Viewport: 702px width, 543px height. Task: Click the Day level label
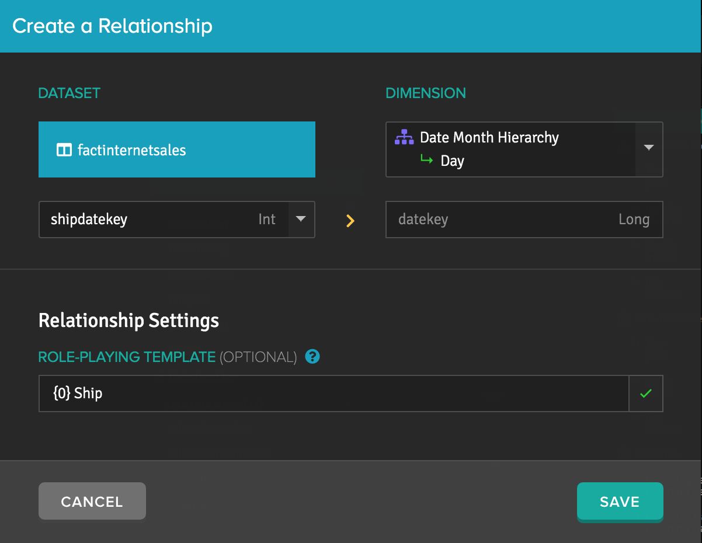coord(453,161)
